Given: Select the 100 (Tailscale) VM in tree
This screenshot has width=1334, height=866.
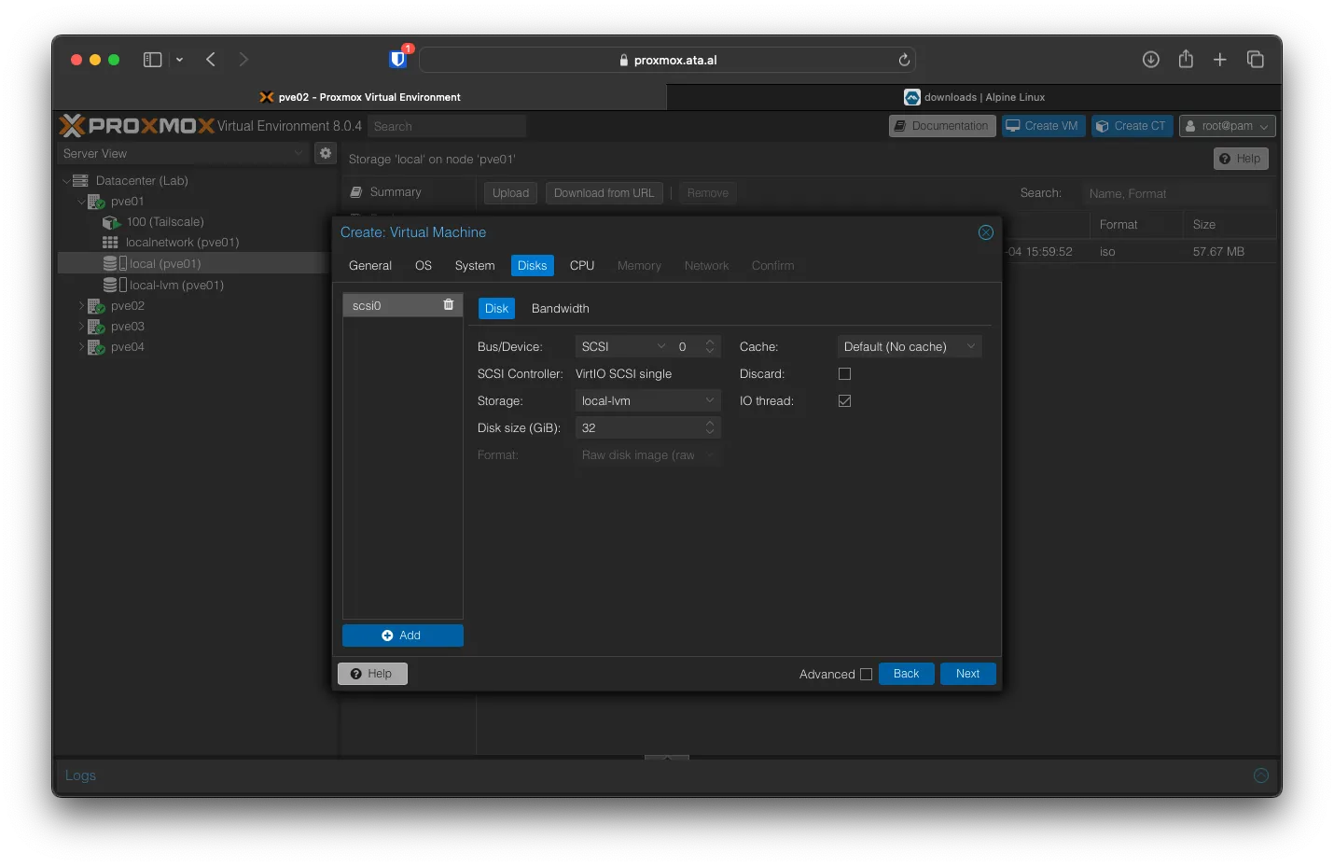Looking at the screenshot, I should [x=165, y=222].
